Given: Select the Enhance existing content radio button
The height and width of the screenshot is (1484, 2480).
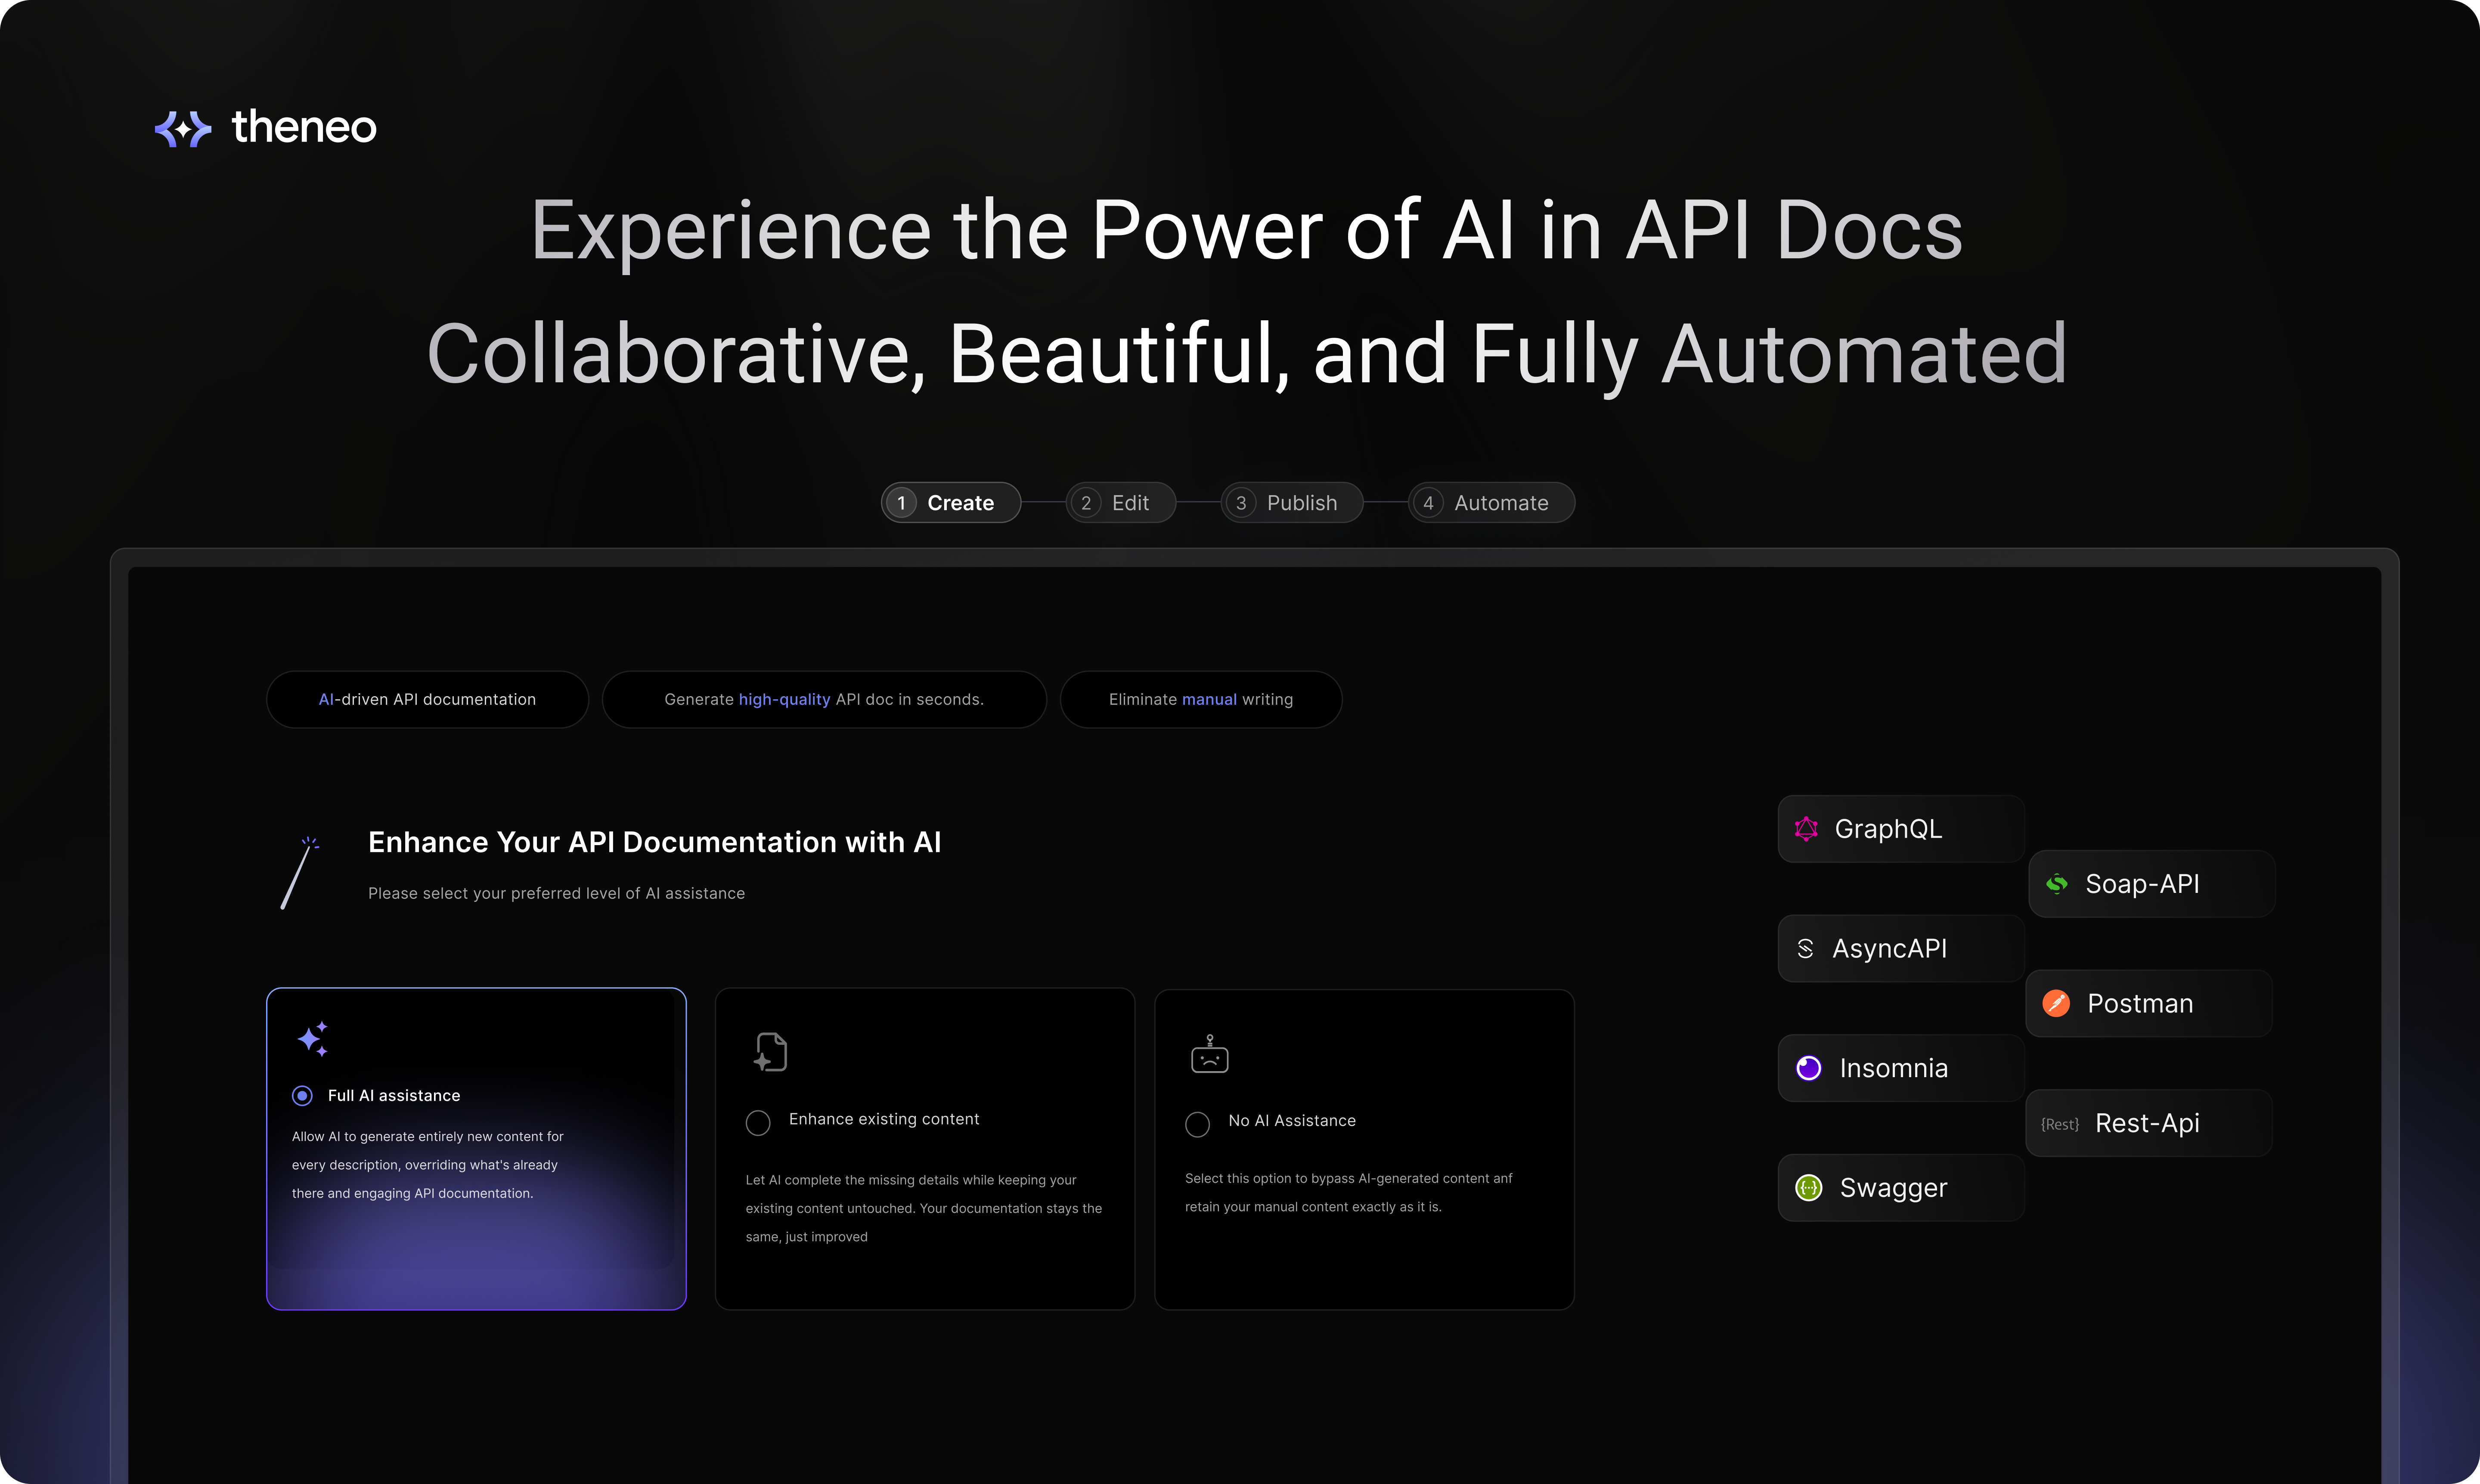Looking at the screenshot, I should click(x=758, y=1122).
